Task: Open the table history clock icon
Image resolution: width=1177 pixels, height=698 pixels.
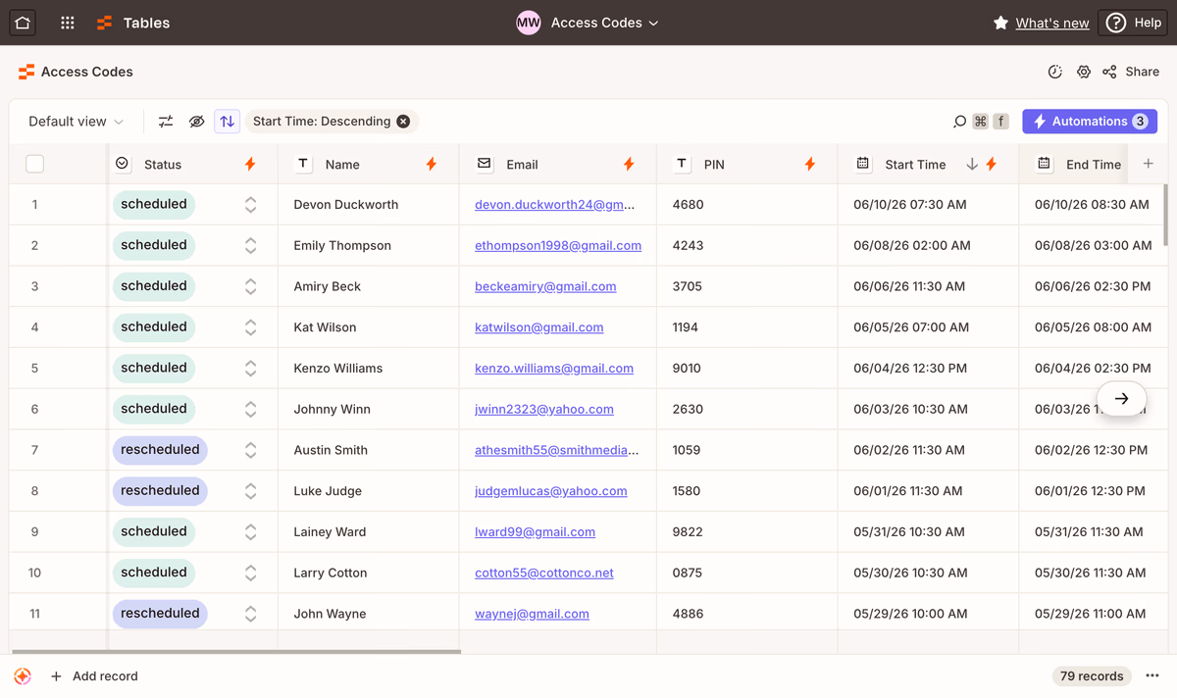Action: [1055, 72]
